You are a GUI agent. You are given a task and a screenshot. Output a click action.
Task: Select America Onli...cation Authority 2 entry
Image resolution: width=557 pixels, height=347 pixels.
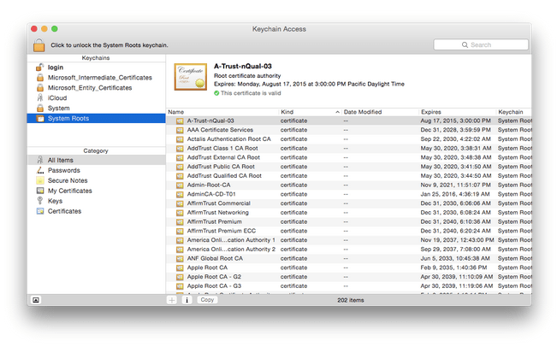pyautogui.click(x=231, y=250)
